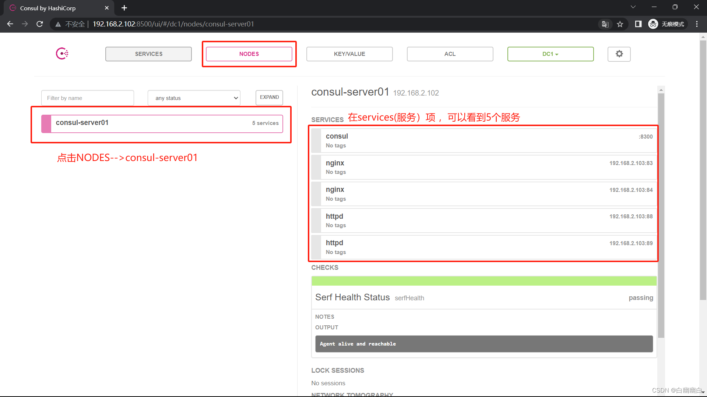
Task: Switch to the NODES tab
Action: (x=249, y=54)
